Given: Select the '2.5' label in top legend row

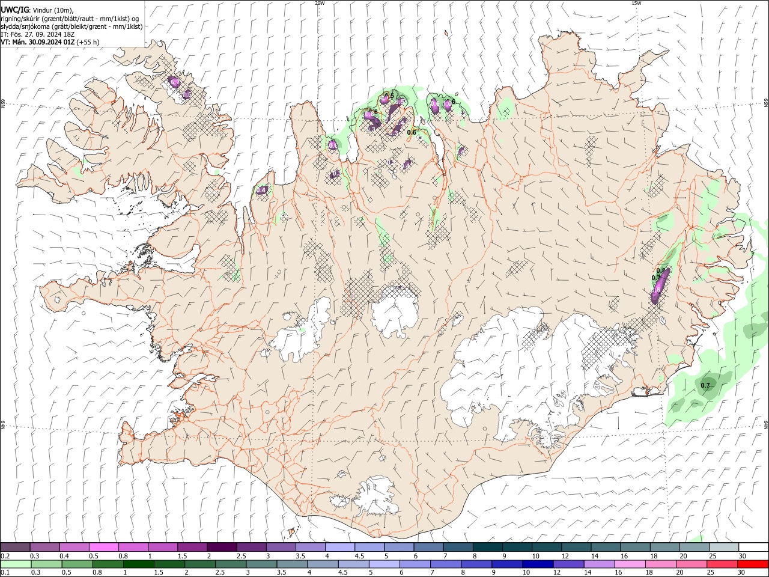Looking at the screenshot, I should pyautogui.click(x=241, y=556).
